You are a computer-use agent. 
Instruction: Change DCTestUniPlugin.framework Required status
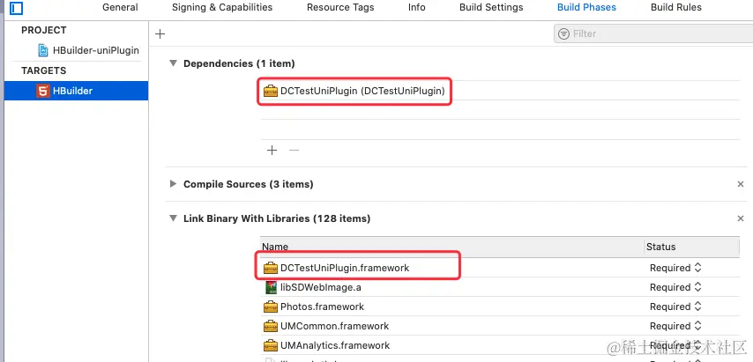point(675,268)
